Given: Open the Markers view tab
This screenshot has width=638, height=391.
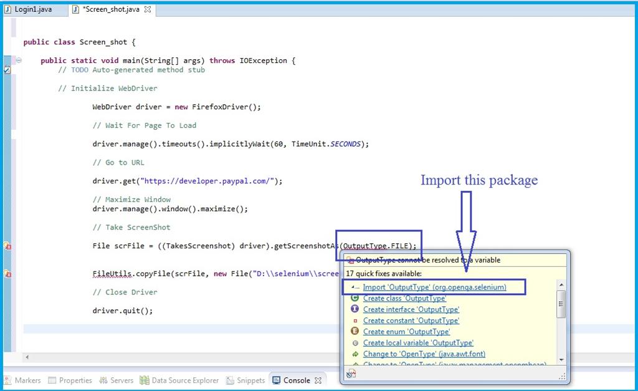Looking at the screenshot, I should tap(23, 380).
